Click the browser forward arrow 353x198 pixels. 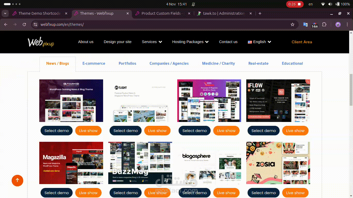pyautogui.click(x=15, y=24)
